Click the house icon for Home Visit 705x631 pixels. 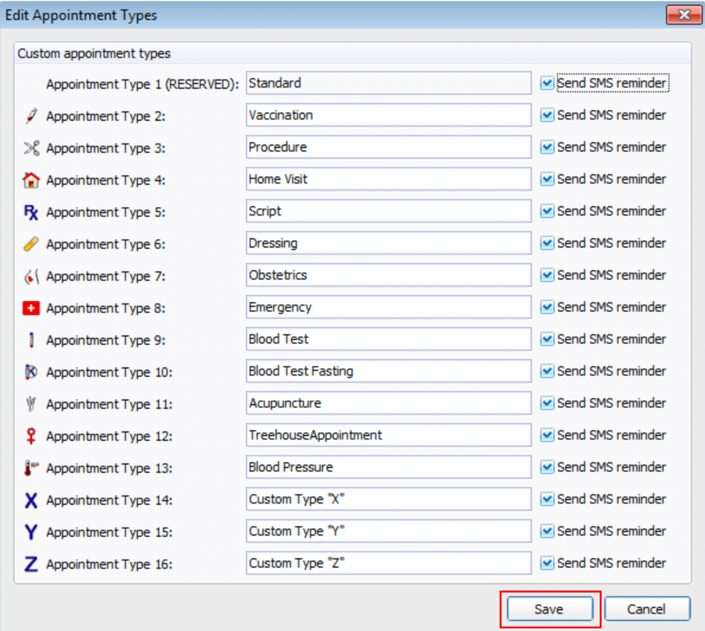coord(31,179)
